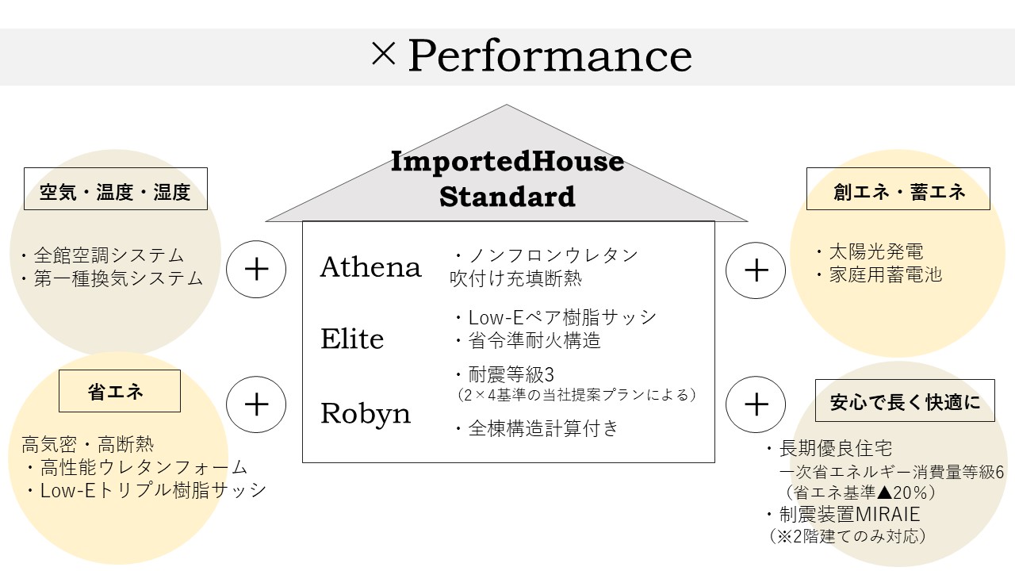
Task: Click the plus circle next to 省エネ
Action: coord(256,404)
